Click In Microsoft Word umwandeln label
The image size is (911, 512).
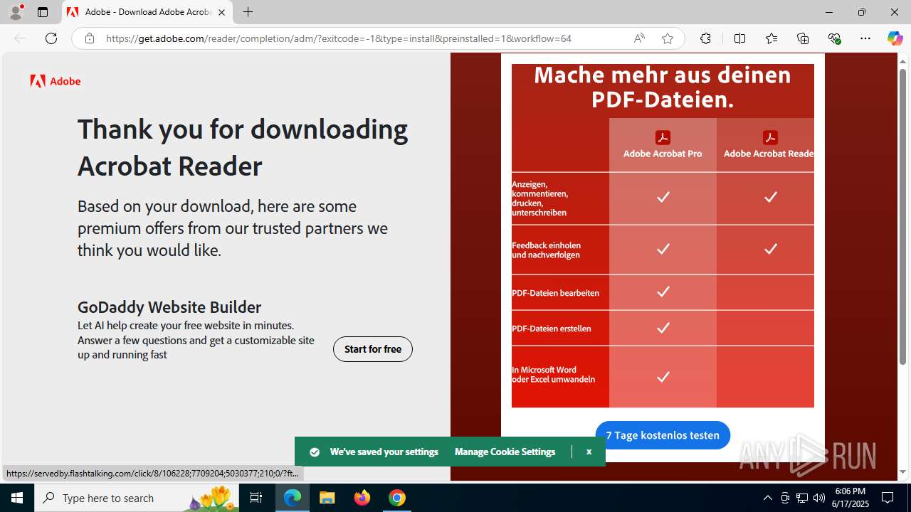point(553,374)
